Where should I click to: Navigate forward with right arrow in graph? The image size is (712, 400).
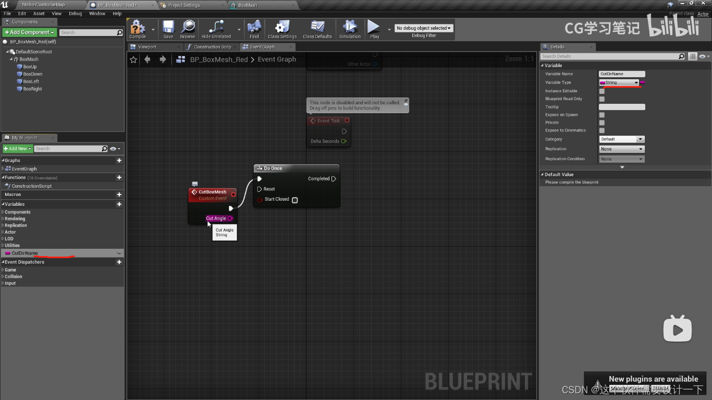[x=163, y=59]
